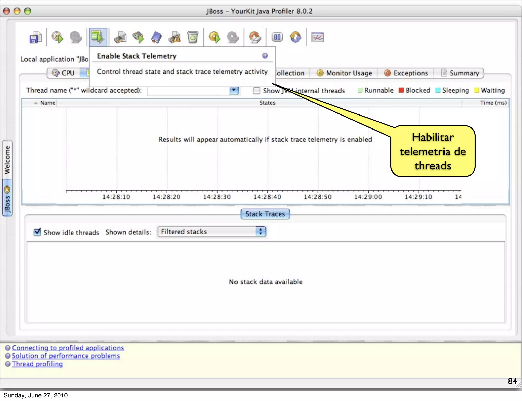
Task: Click the tooltip help question mark icon
Action: click(x=265, y=56)
